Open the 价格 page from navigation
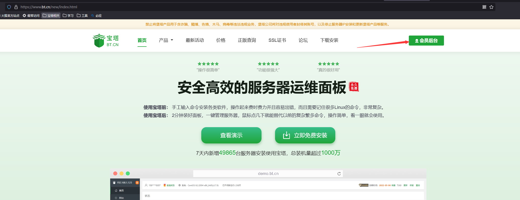This screenshot has height=200, width=520. click(x=221, y=40)
